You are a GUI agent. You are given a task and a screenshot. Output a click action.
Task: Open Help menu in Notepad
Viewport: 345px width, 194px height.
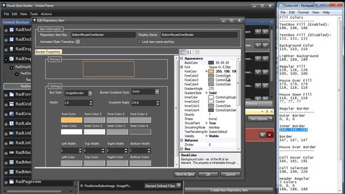326,12
